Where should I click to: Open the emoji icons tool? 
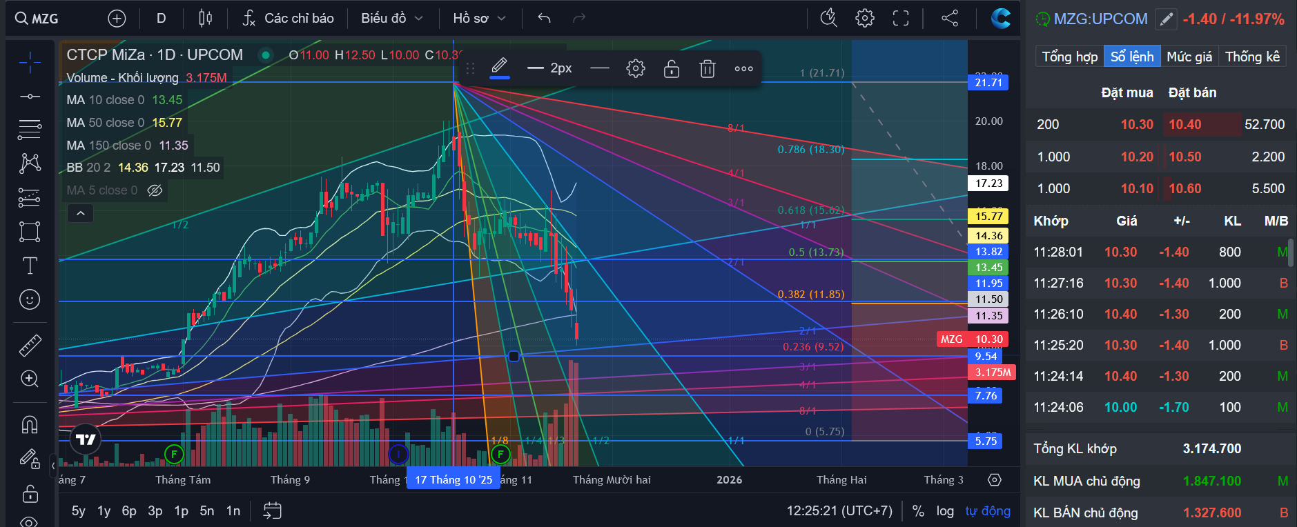pos(30,299)
